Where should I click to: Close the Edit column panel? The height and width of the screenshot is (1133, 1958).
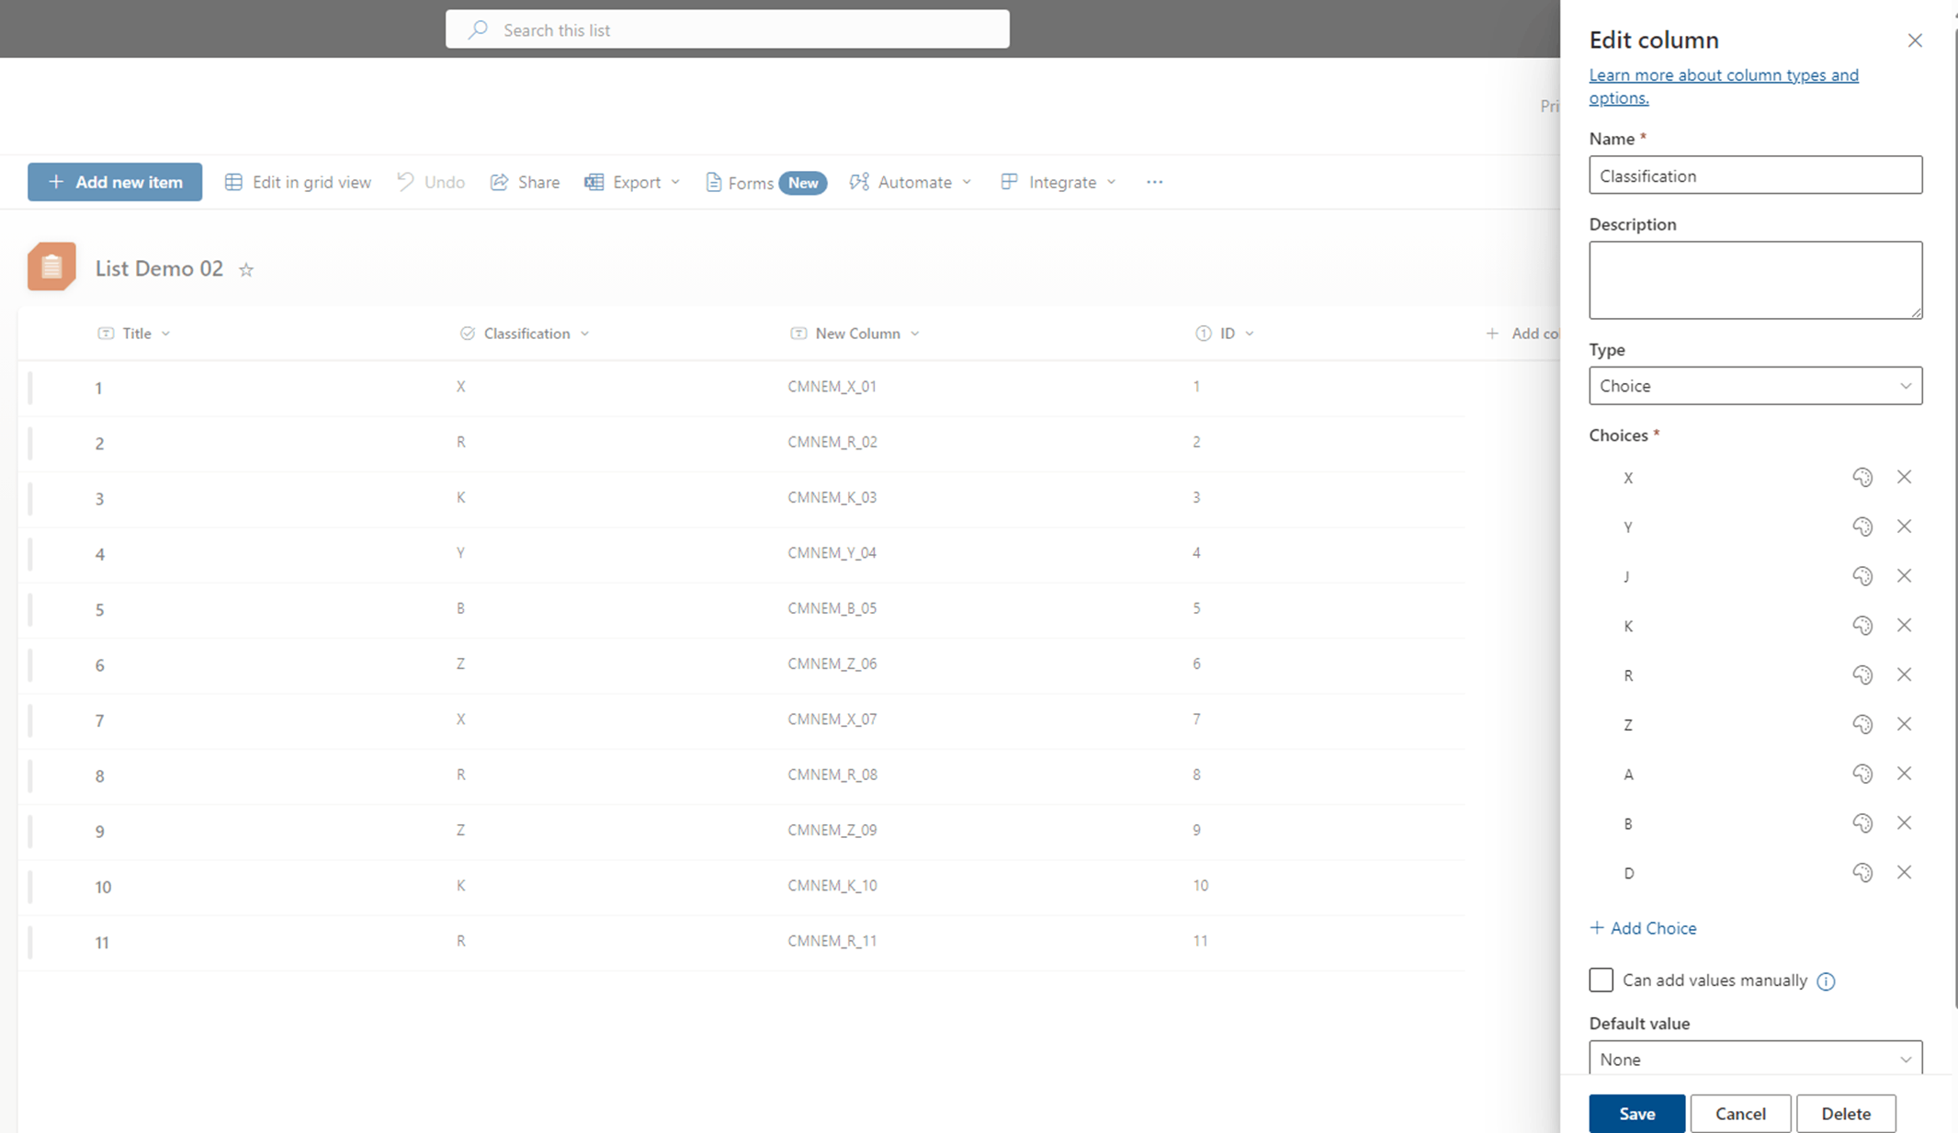coord(1915,40)
